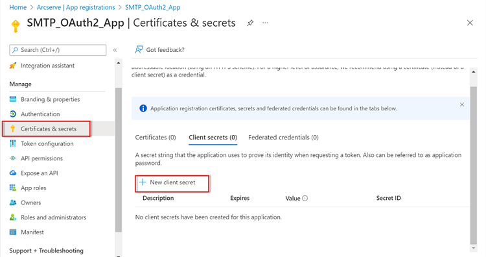Image resolution: width=486 pixels, height=257 pixels.
Task: Pin the SMTP_OAuth2_App blade
Action: click(250, 23)
